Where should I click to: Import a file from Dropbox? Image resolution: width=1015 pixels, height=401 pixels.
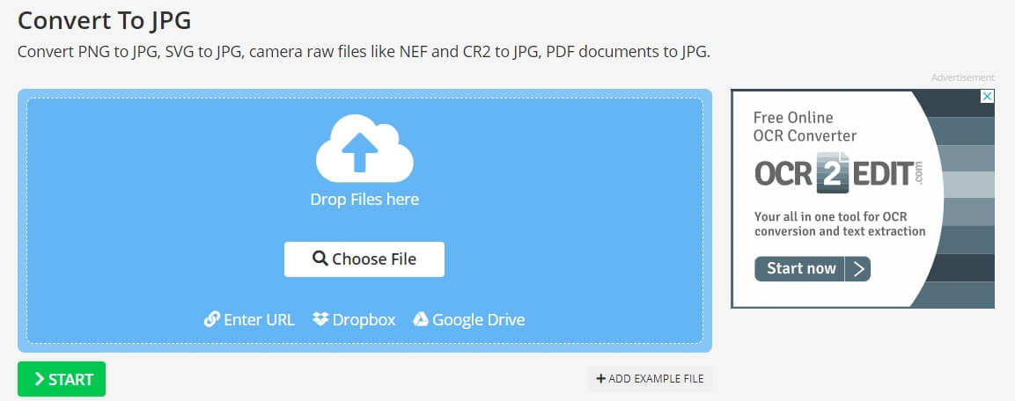point(354,319)
